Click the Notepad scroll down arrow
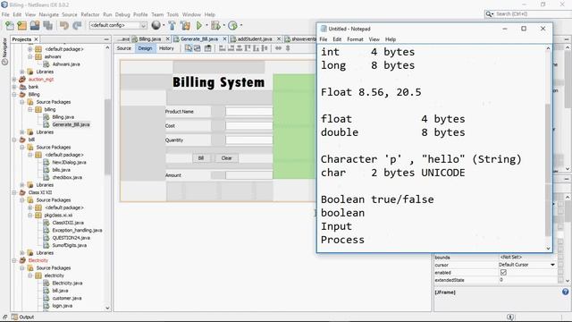Image resolution: width=572 pixels, height=322 pixels. pyautogui.click(x=548, y=249)
